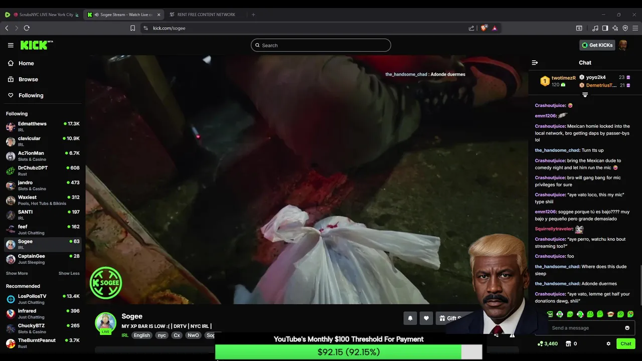The height and width of the screenshot is (361, 642).
Task: Open ChuckyBTZ recommended channel
Action: click(43, 328)
